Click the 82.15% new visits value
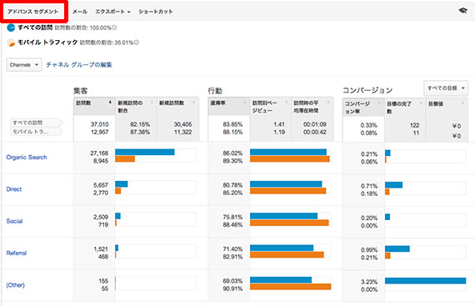This screenshot has height=306, width=475. click(x=140, y=124)
